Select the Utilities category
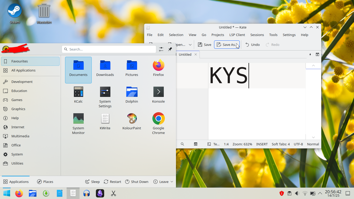354x199 pixels. click(x=31, y=163)
